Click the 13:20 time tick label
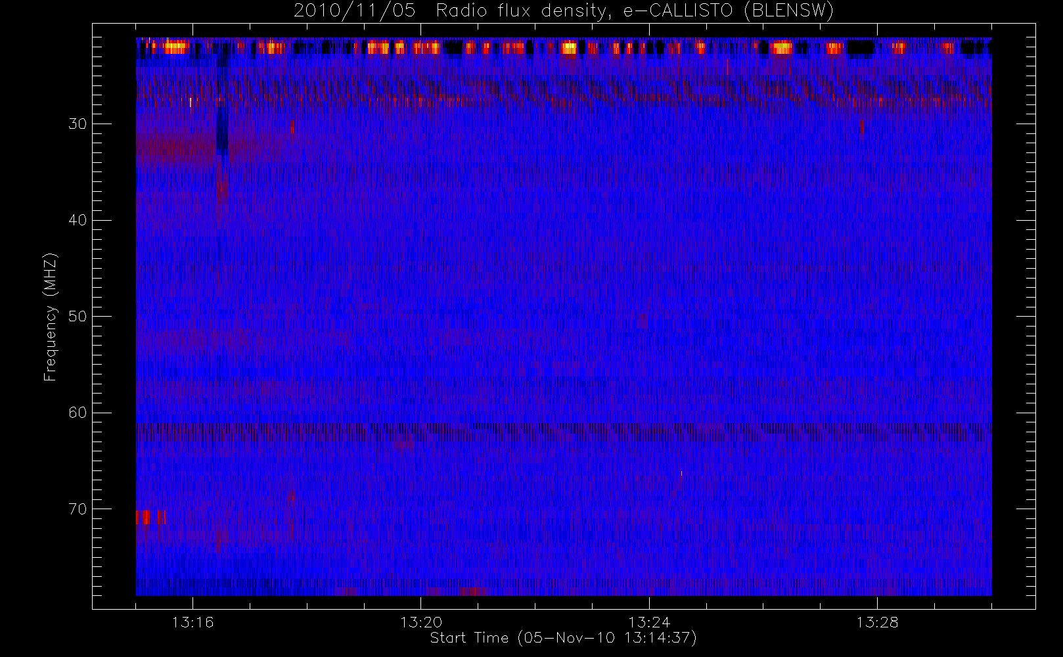This screenshot has width=1063, height=657. [x=420, y=622]
